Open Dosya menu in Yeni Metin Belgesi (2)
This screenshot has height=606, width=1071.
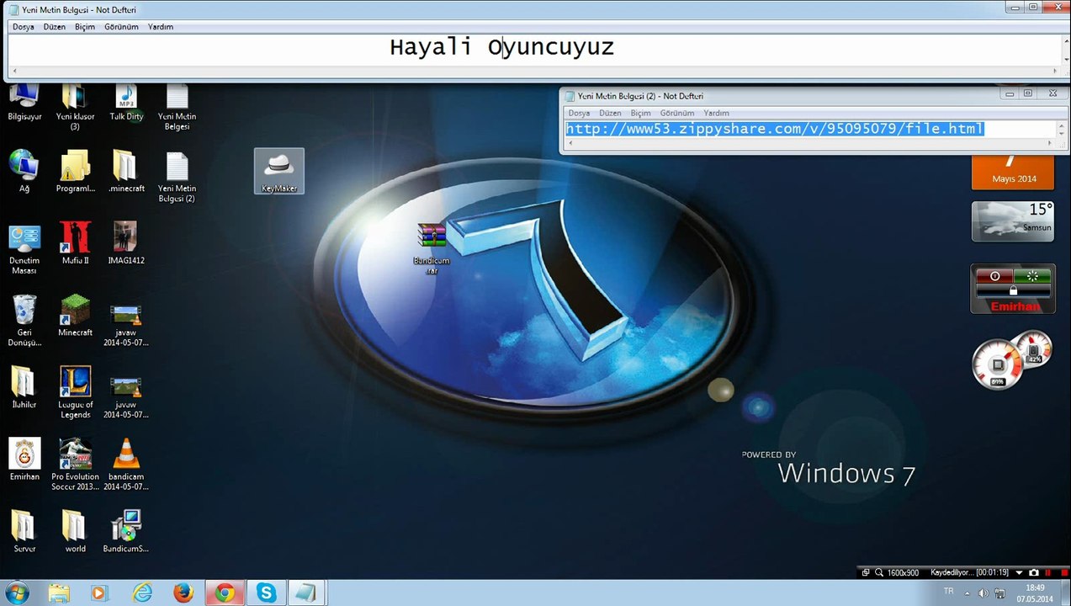tap(579, 113)
